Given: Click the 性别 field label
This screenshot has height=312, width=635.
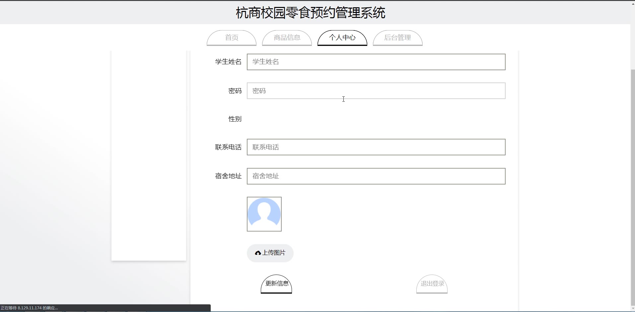Looking at the screenshot, I should (x=235, y=119).
